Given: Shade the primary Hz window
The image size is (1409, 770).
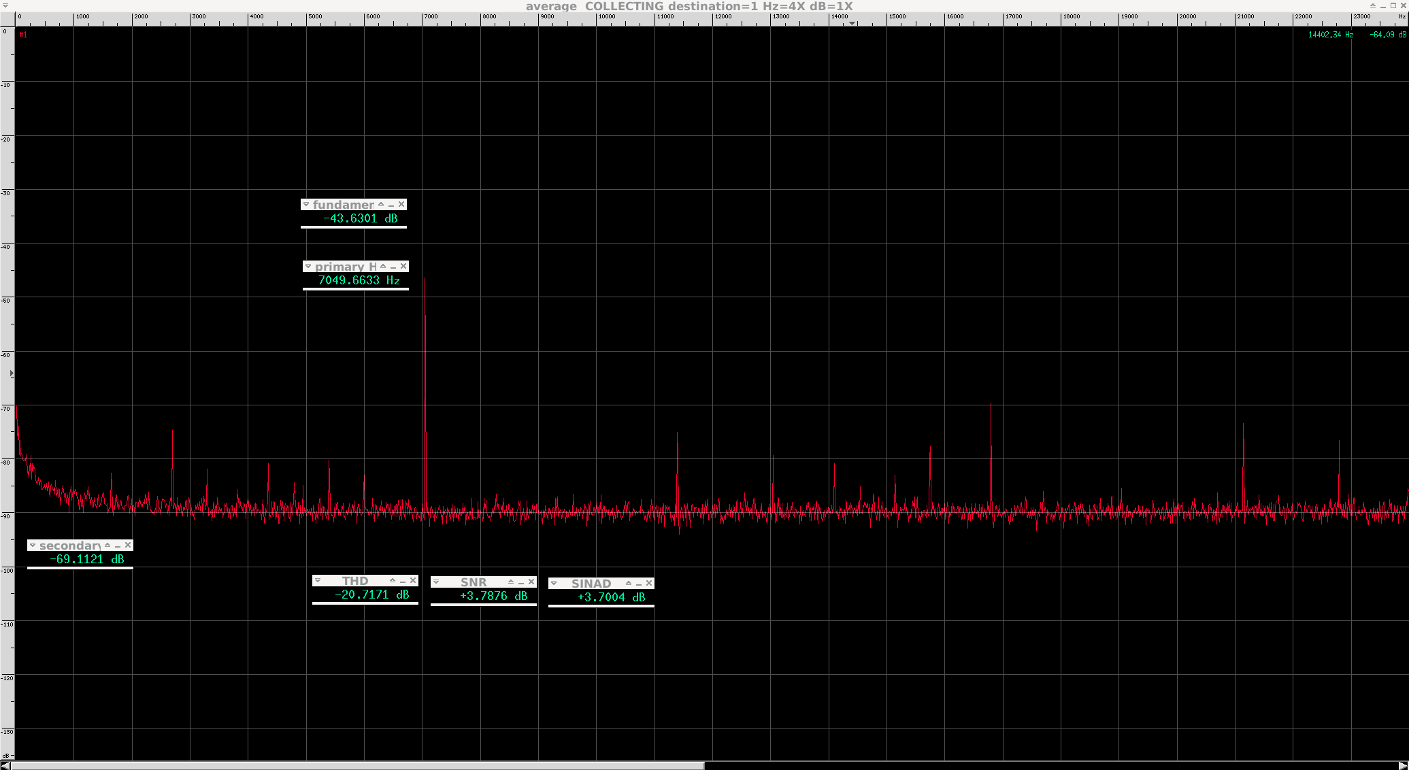Looking at the screenshot, I should (x=383, y=267).
